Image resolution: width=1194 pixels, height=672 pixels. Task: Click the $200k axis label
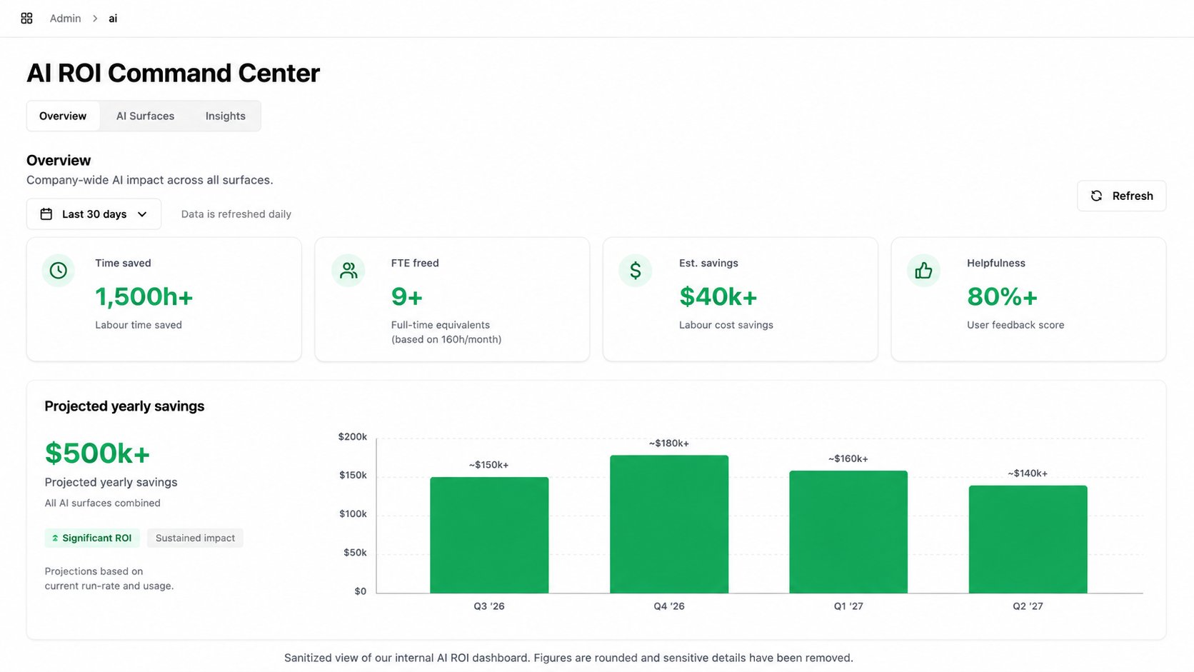point(353,437)
